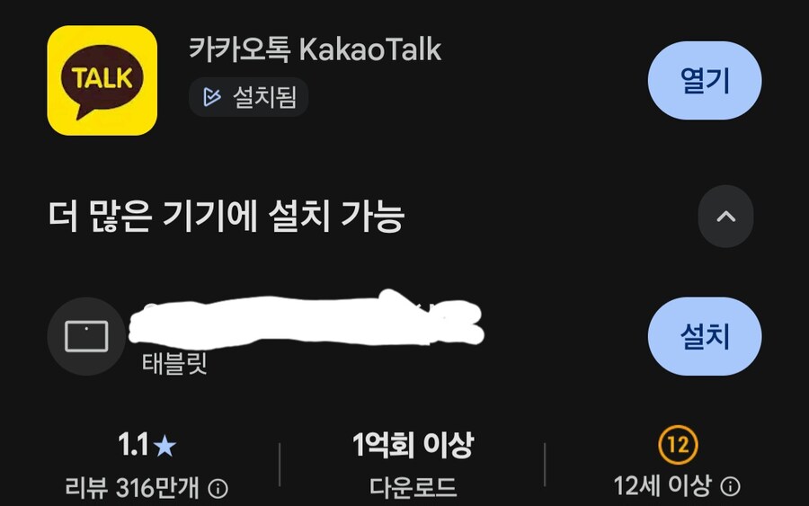
Task: Click the Play triangle icon beside 설치됨
Action: click(x=211, y=97)
